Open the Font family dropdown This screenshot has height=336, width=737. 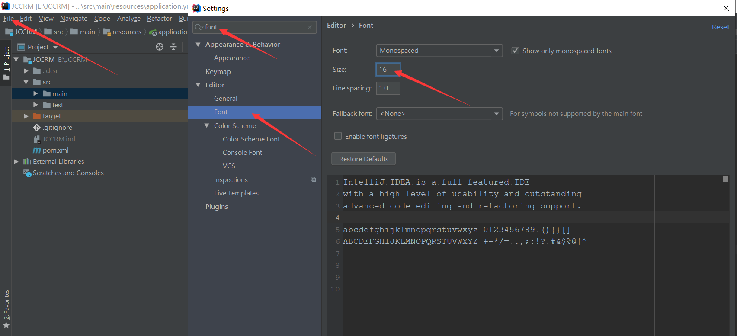tap(439, 51)
